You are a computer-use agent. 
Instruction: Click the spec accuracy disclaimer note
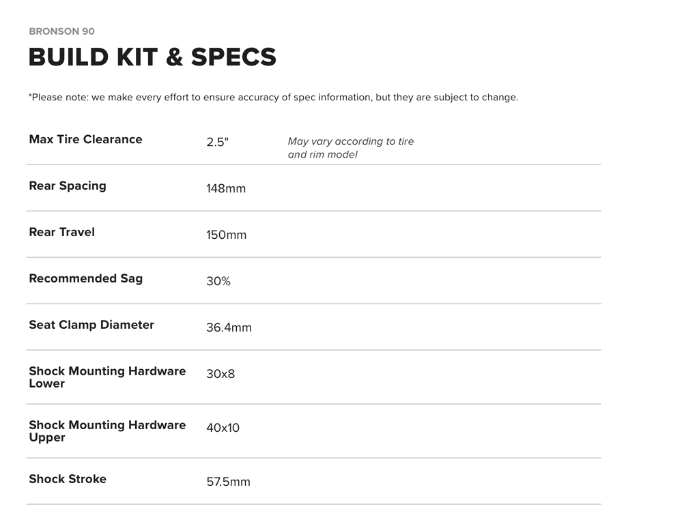(273, 98)
